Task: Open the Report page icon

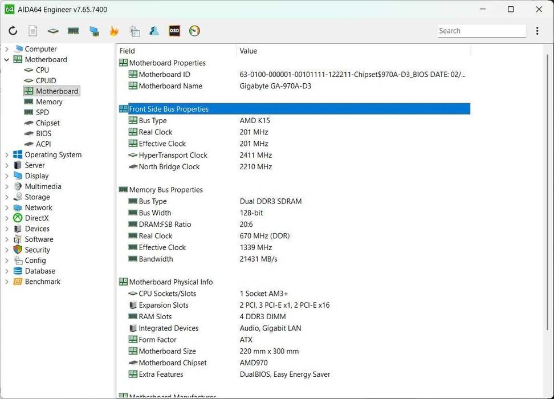Action: (33, 31)
